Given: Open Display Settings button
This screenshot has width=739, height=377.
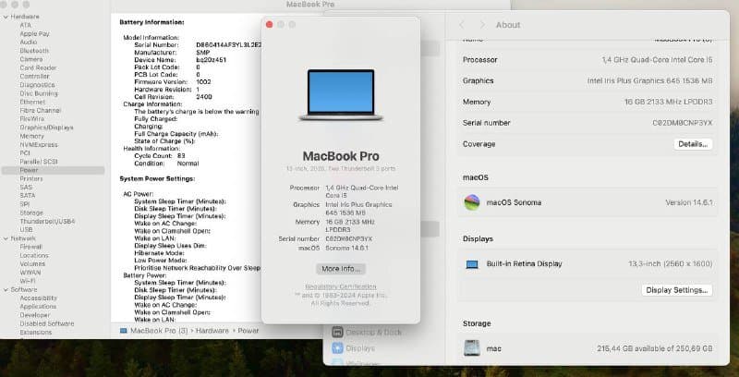Looking at the screenshot, I should pyautogui.click(x=677, y=290).
